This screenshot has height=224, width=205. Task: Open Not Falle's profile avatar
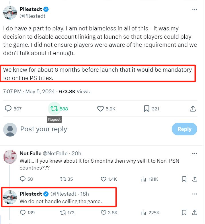pyautogui.click(x=9, y=156)
